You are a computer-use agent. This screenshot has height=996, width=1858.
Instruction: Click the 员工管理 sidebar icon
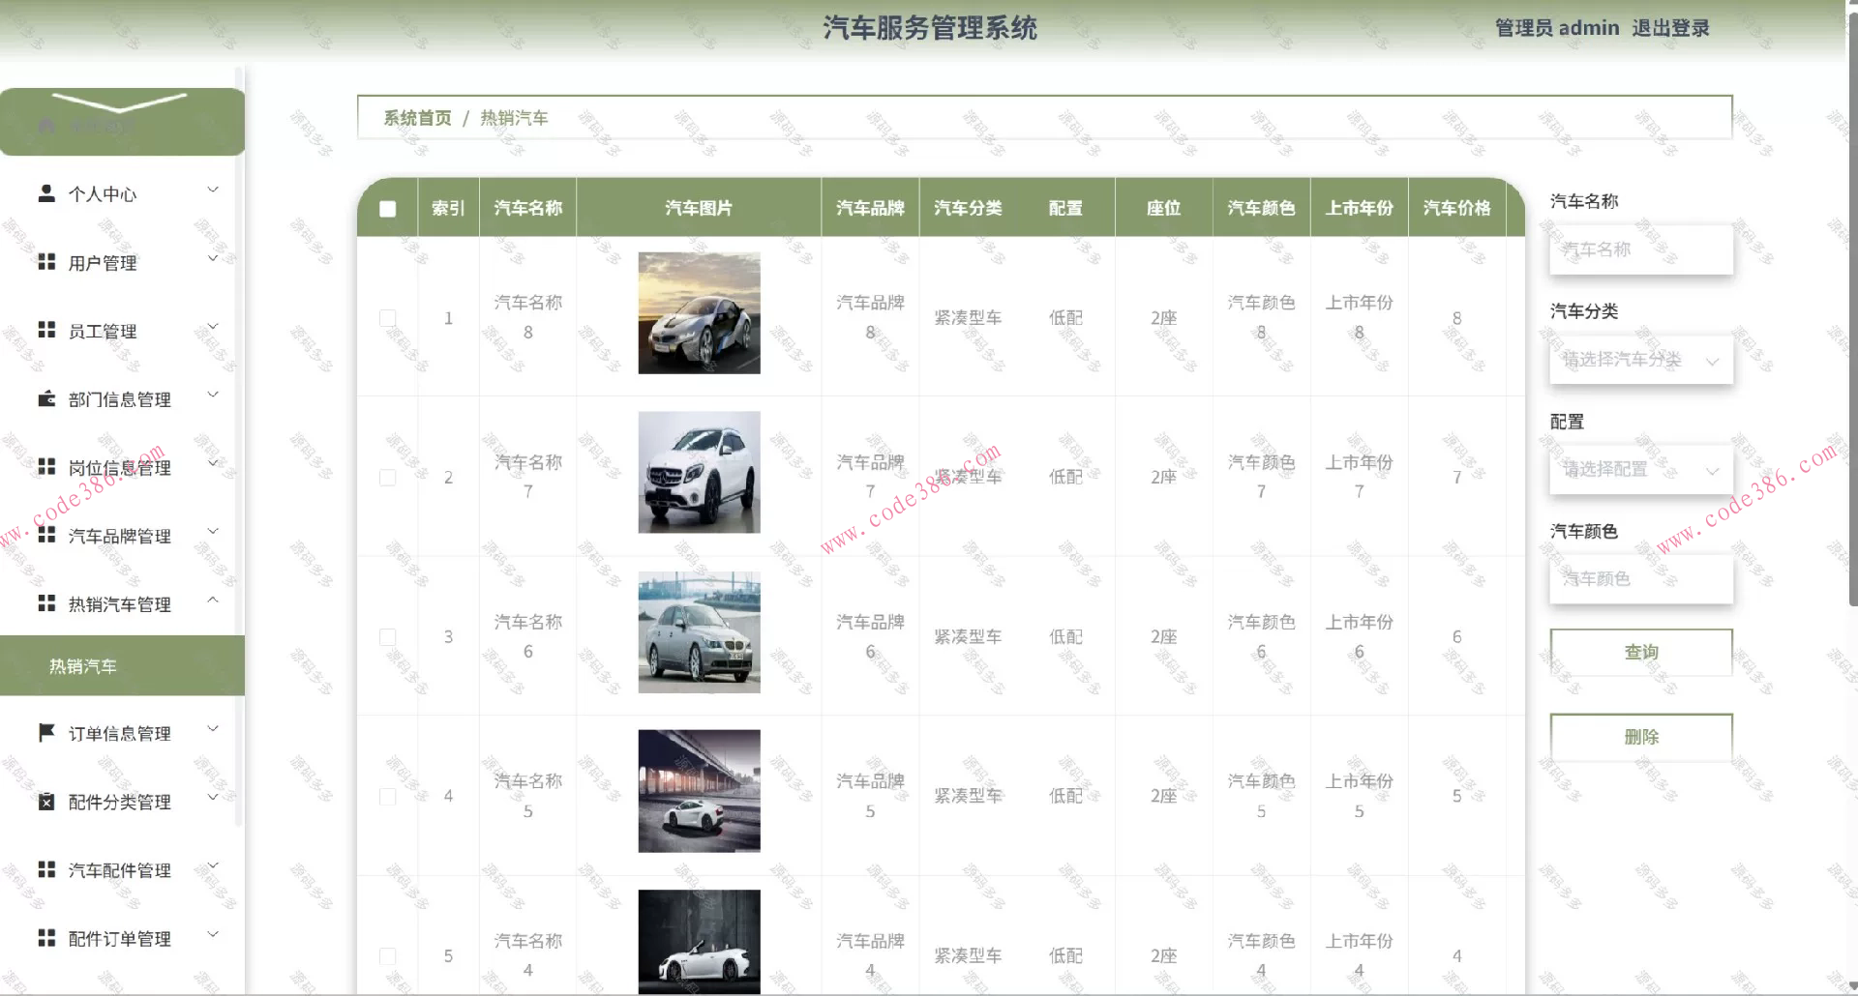point(45,330)
